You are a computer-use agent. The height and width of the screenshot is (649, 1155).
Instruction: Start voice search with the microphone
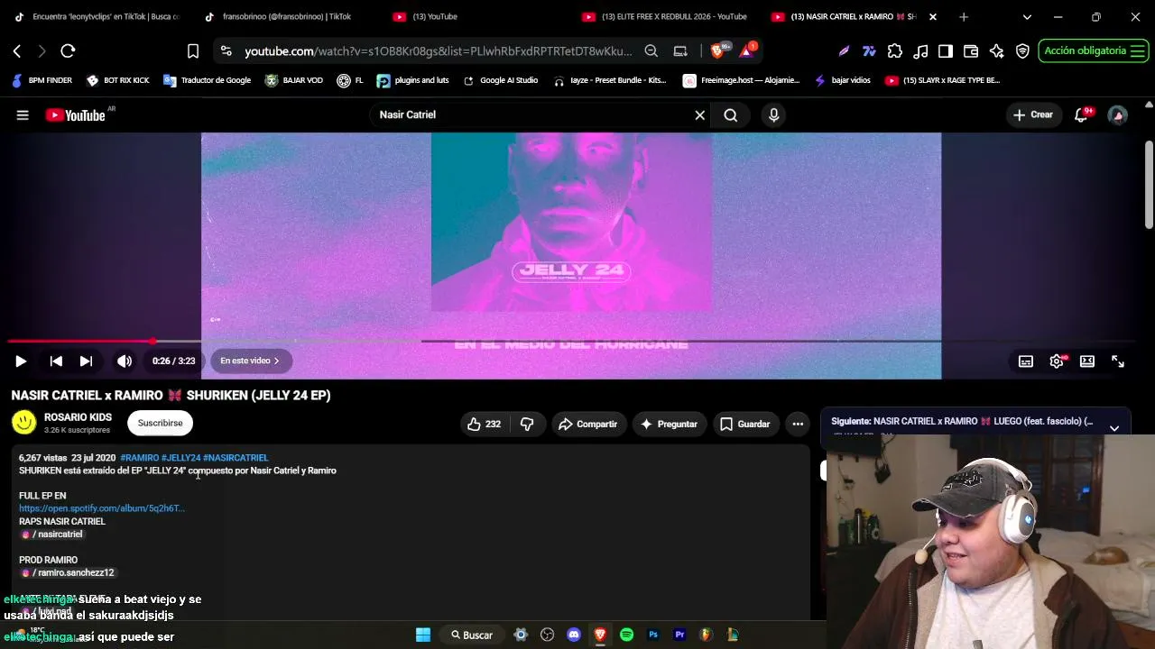point(773,115)
